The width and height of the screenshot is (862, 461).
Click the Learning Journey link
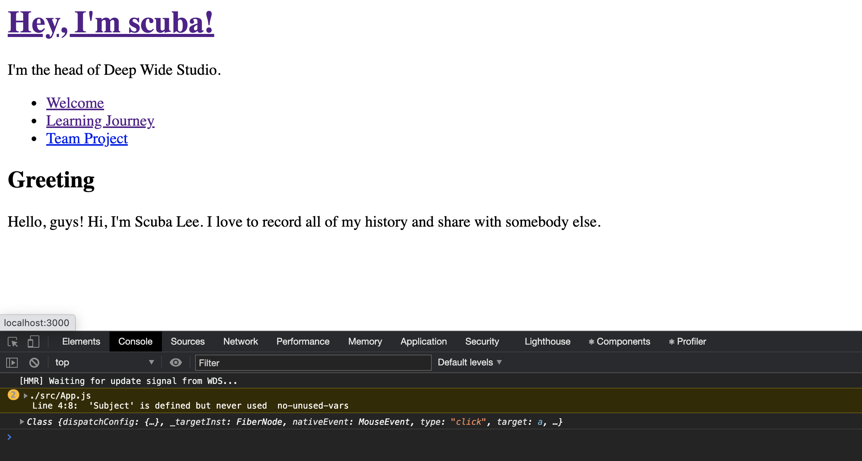(x=100, y=121)
